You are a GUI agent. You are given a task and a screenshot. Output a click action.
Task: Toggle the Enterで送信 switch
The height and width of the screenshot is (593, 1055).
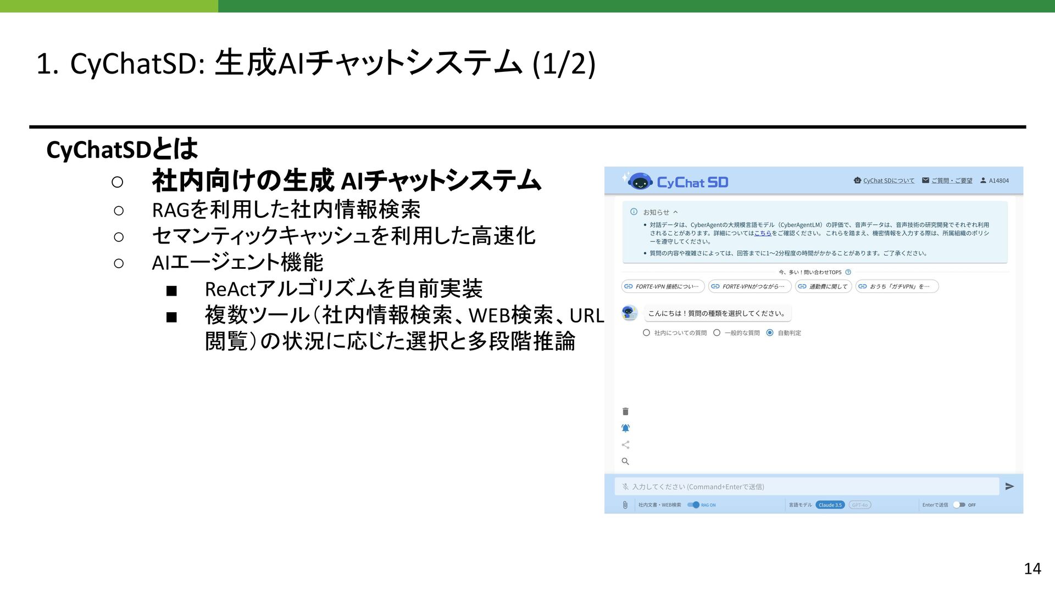point(959,505)
